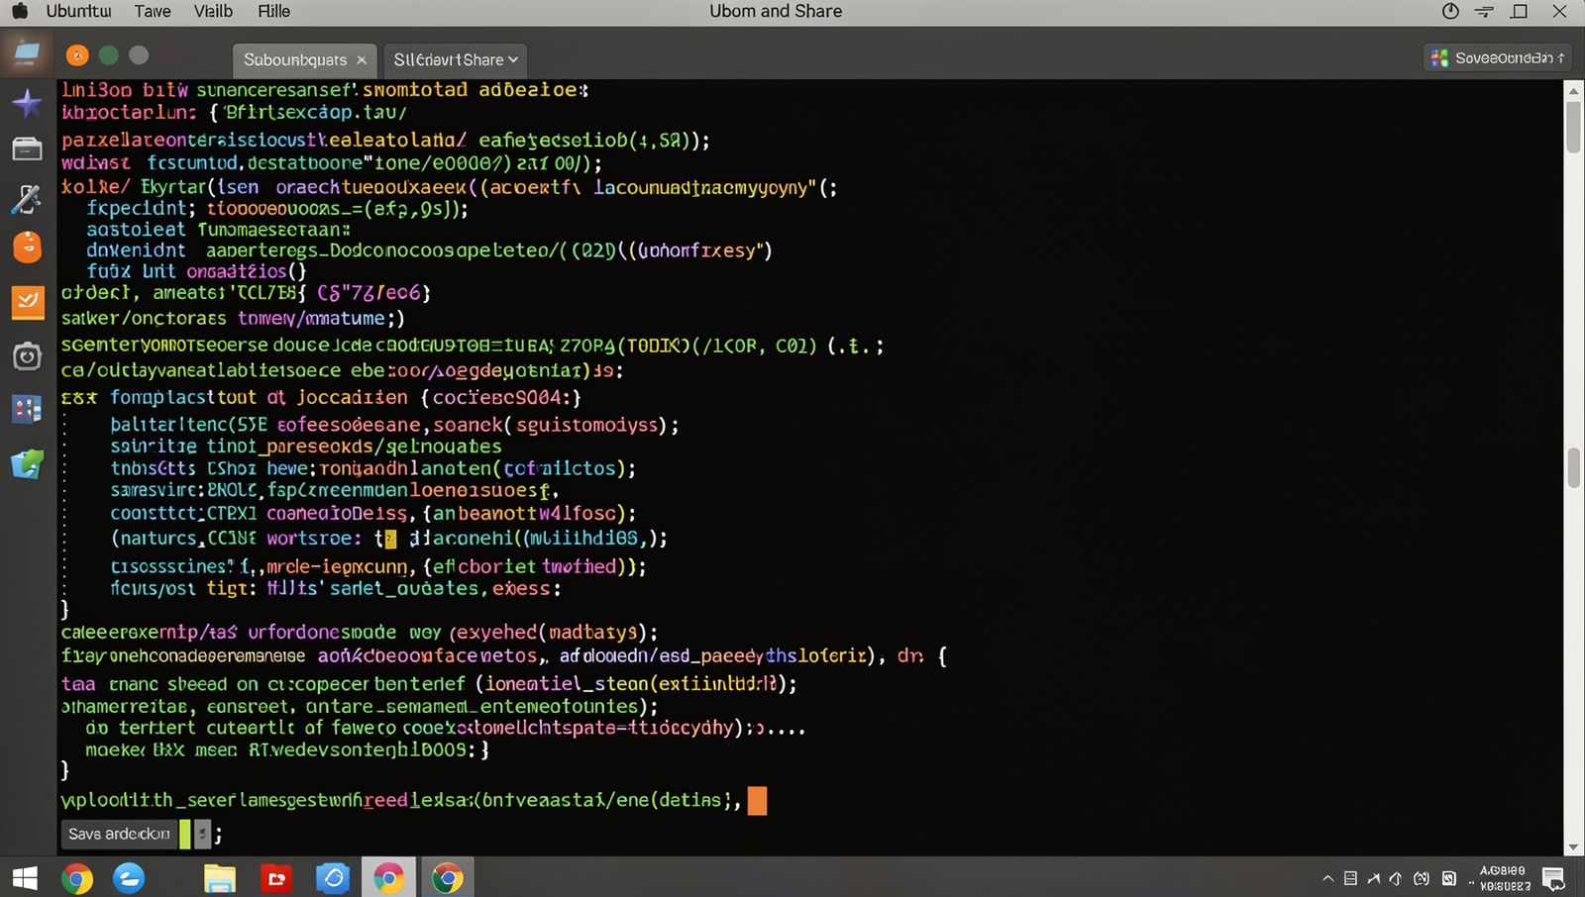Open the orange checkmark sidebar icon

click(28, 302)
